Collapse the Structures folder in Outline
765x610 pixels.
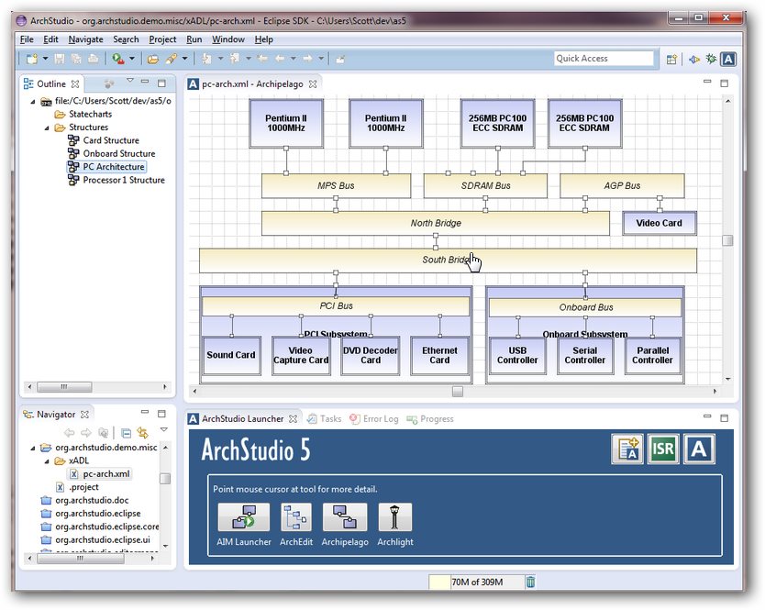click(47, 128)
